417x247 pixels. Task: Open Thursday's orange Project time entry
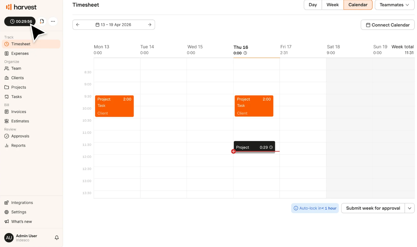click(254, 106)
